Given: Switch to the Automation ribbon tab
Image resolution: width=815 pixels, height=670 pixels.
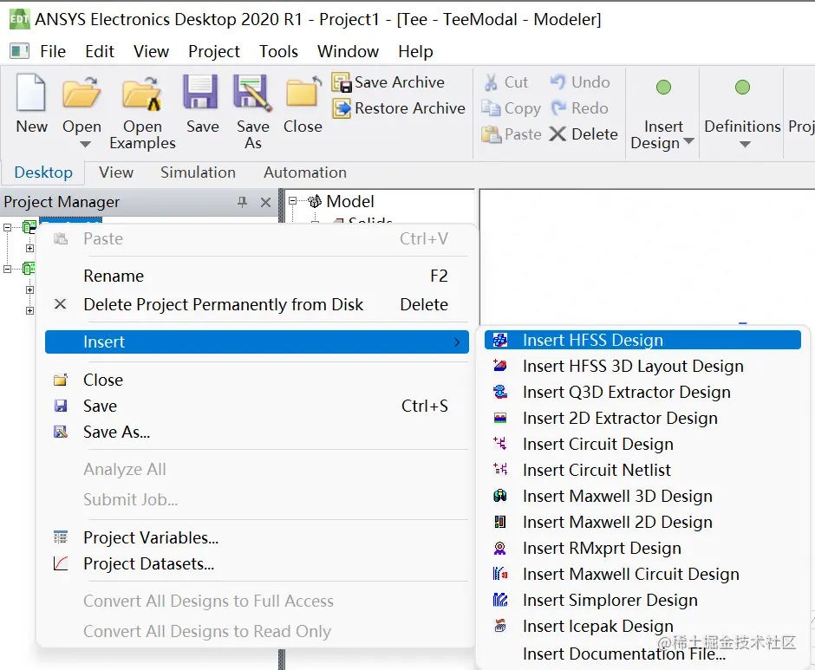Looking at the screenshot, I should coord(304,172).
